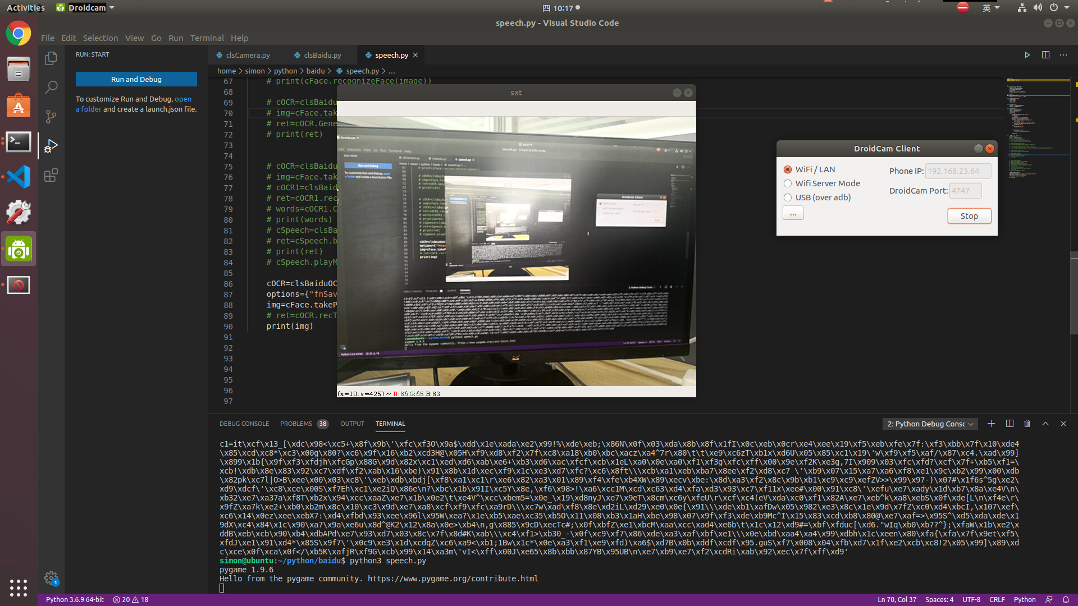Click the Run Python file play icon
Image resolution: width=1078 pixels, height=606 pixels.
click(x=1027, y=55)
